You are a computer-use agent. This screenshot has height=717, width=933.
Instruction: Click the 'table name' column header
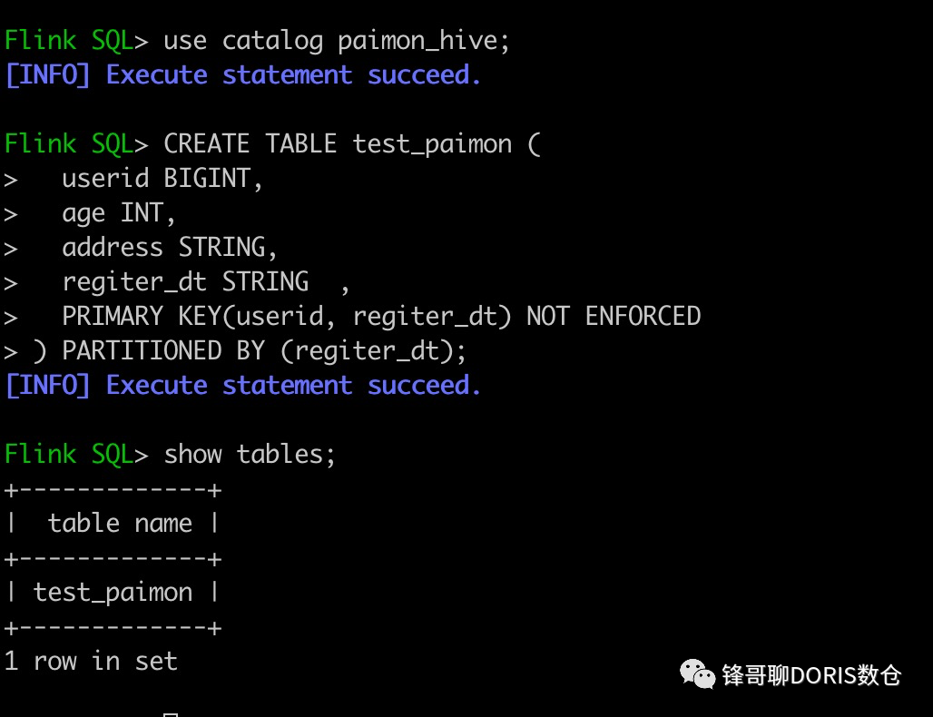click(x=120, y=524)
